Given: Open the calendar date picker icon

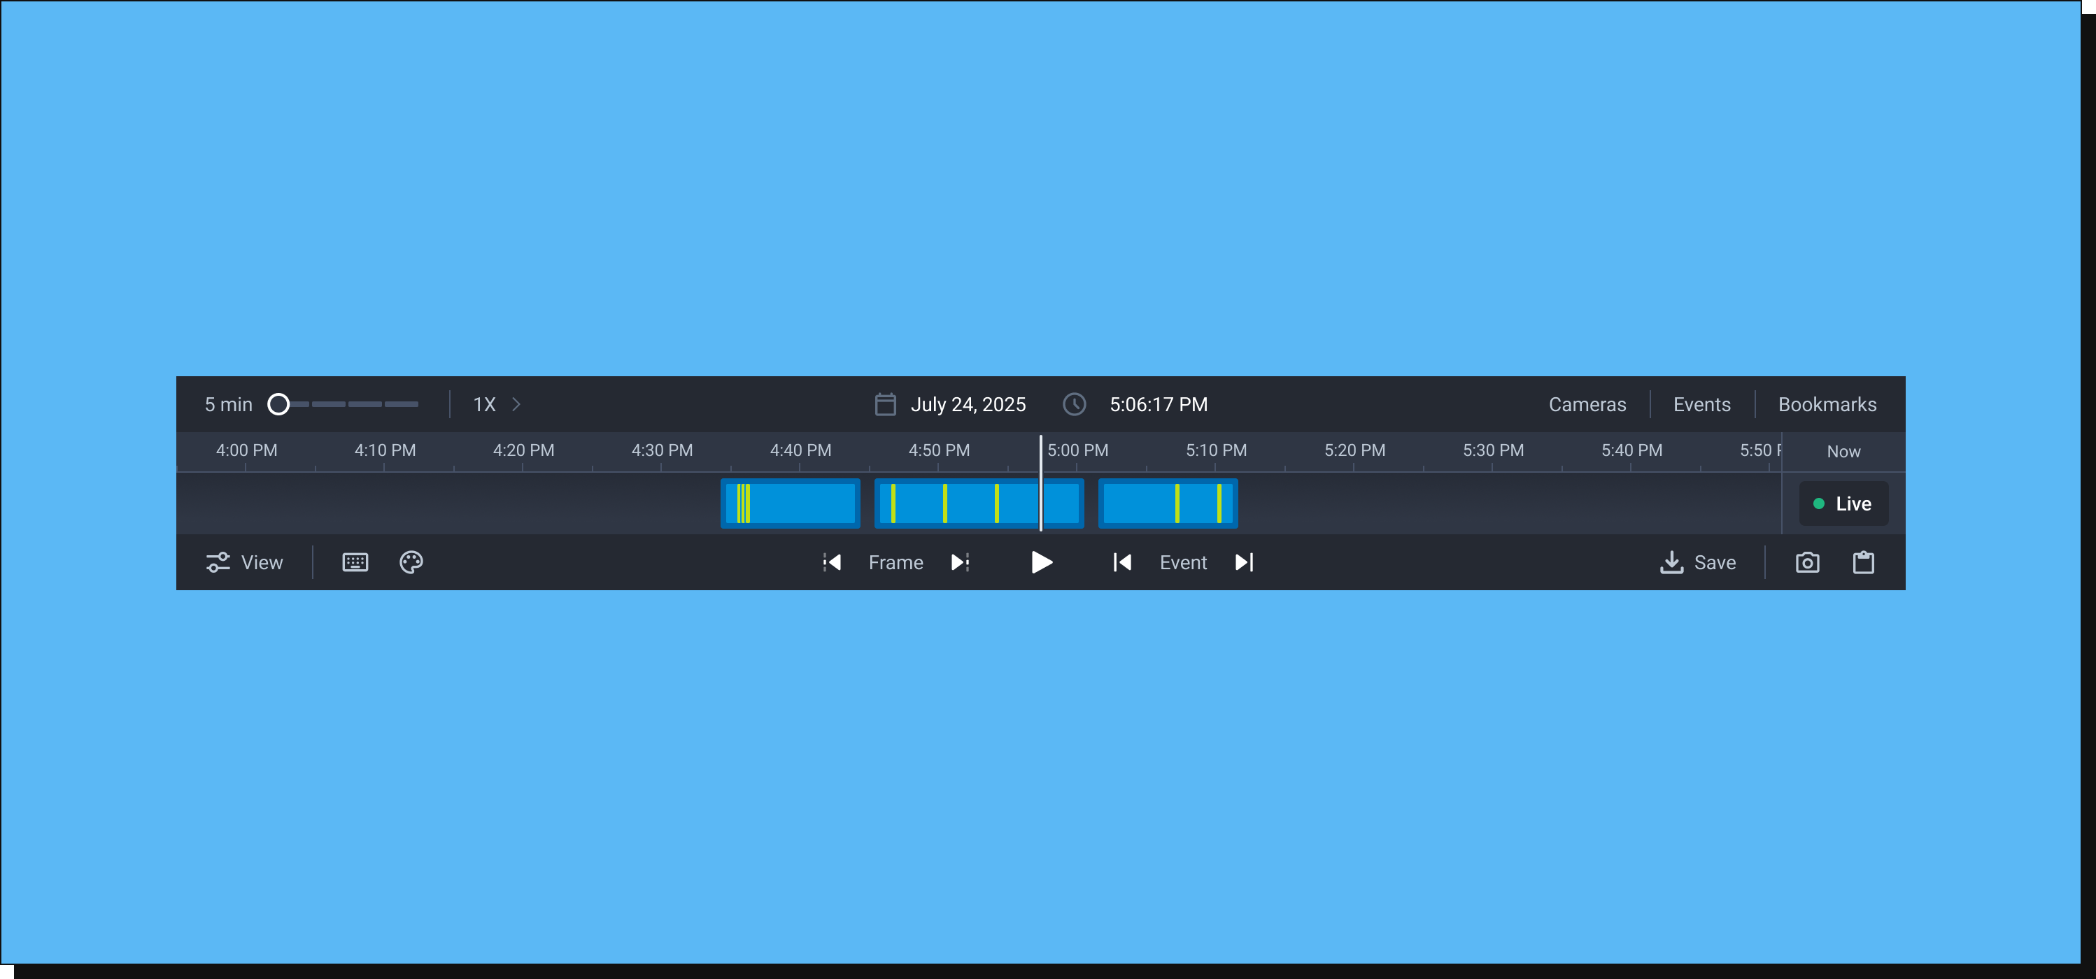Looking at the screenshot, I should coord(885,404).
